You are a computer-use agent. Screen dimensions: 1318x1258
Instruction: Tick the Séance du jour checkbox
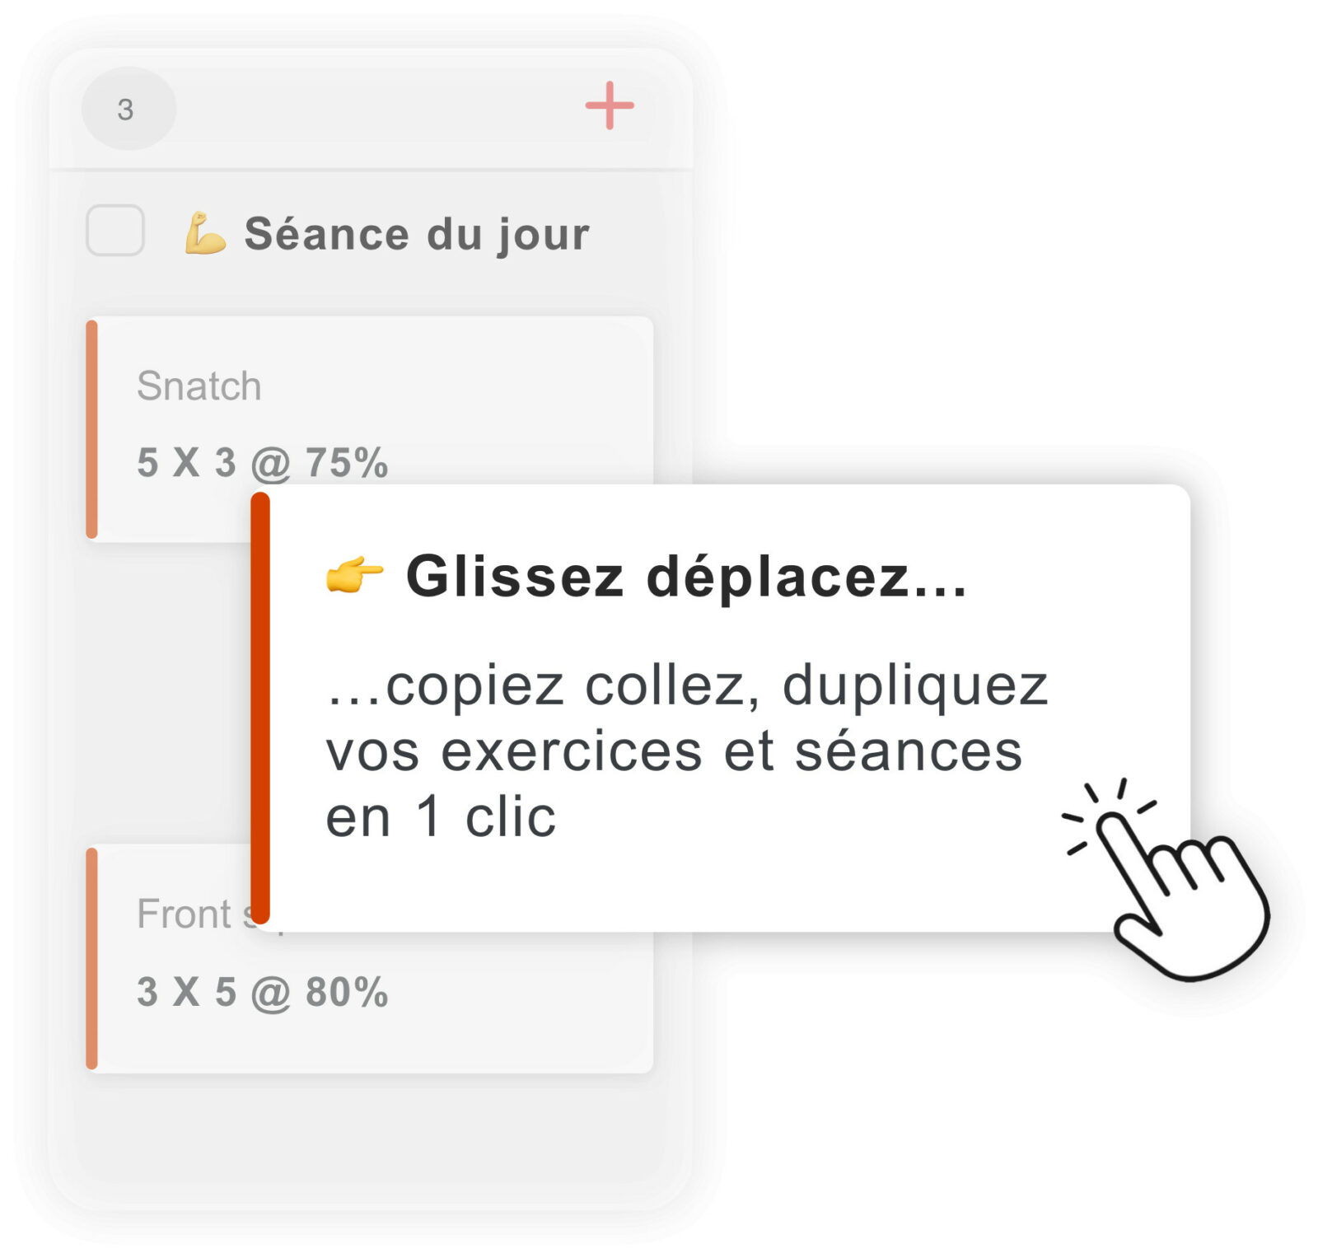tap(115, 231)
